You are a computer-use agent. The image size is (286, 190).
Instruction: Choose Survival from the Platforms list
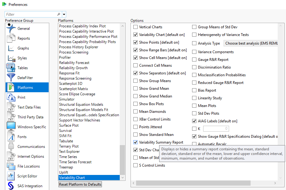click(65, 131)
